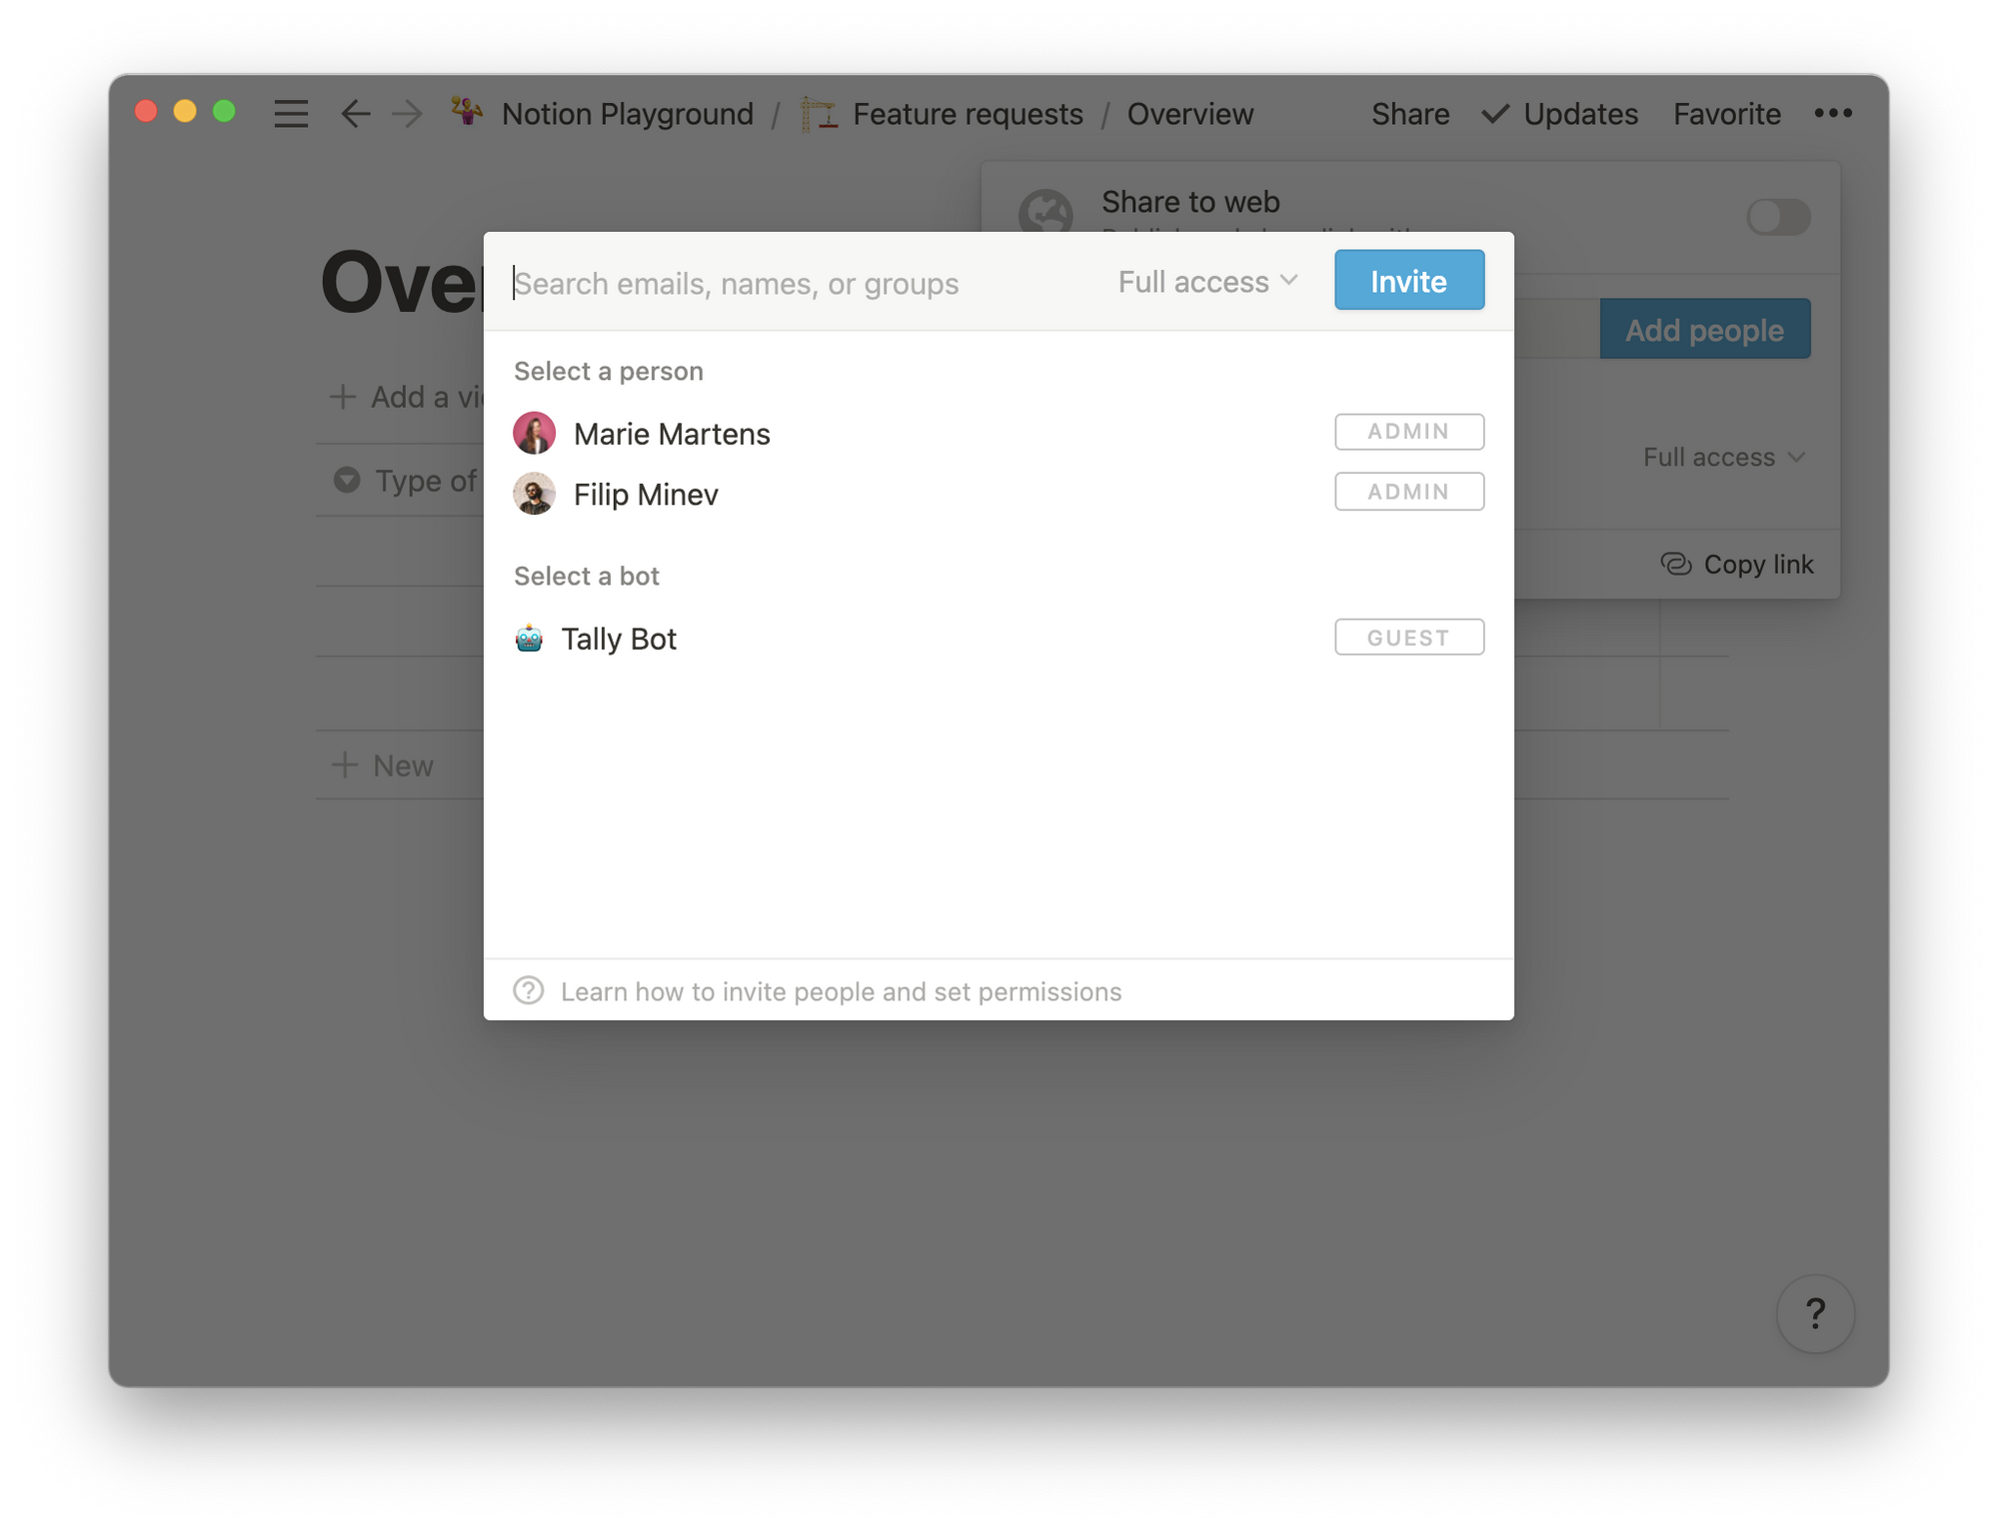The width and height of the screenshot is (1999, 1532).
Task: Click the Tally Bot robot icon
Action: (x=529, y=638)
